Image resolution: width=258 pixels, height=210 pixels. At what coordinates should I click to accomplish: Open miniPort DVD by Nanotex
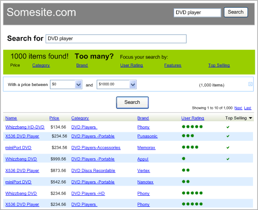(x=18, y=182)
